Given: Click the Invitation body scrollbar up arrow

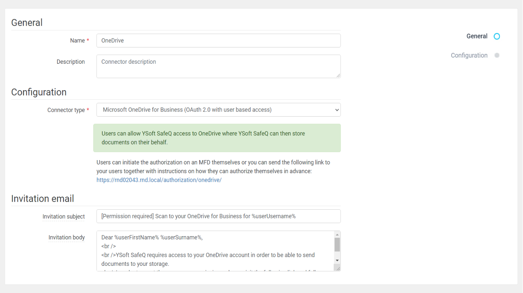Looking at the screenshot, I should 337,234.
